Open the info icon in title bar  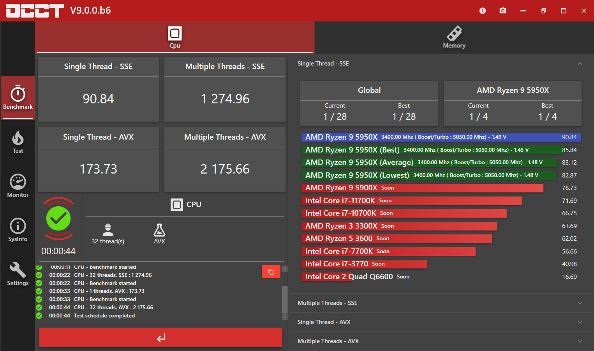(x=483, y=11)
